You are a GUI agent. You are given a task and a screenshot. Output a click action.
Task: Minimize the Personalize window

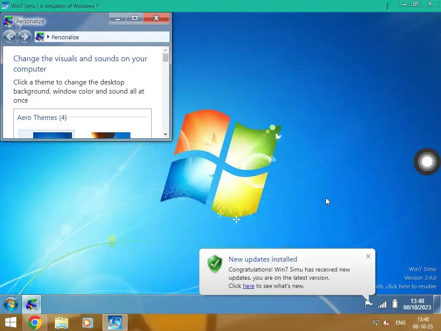tap(118, 18)
